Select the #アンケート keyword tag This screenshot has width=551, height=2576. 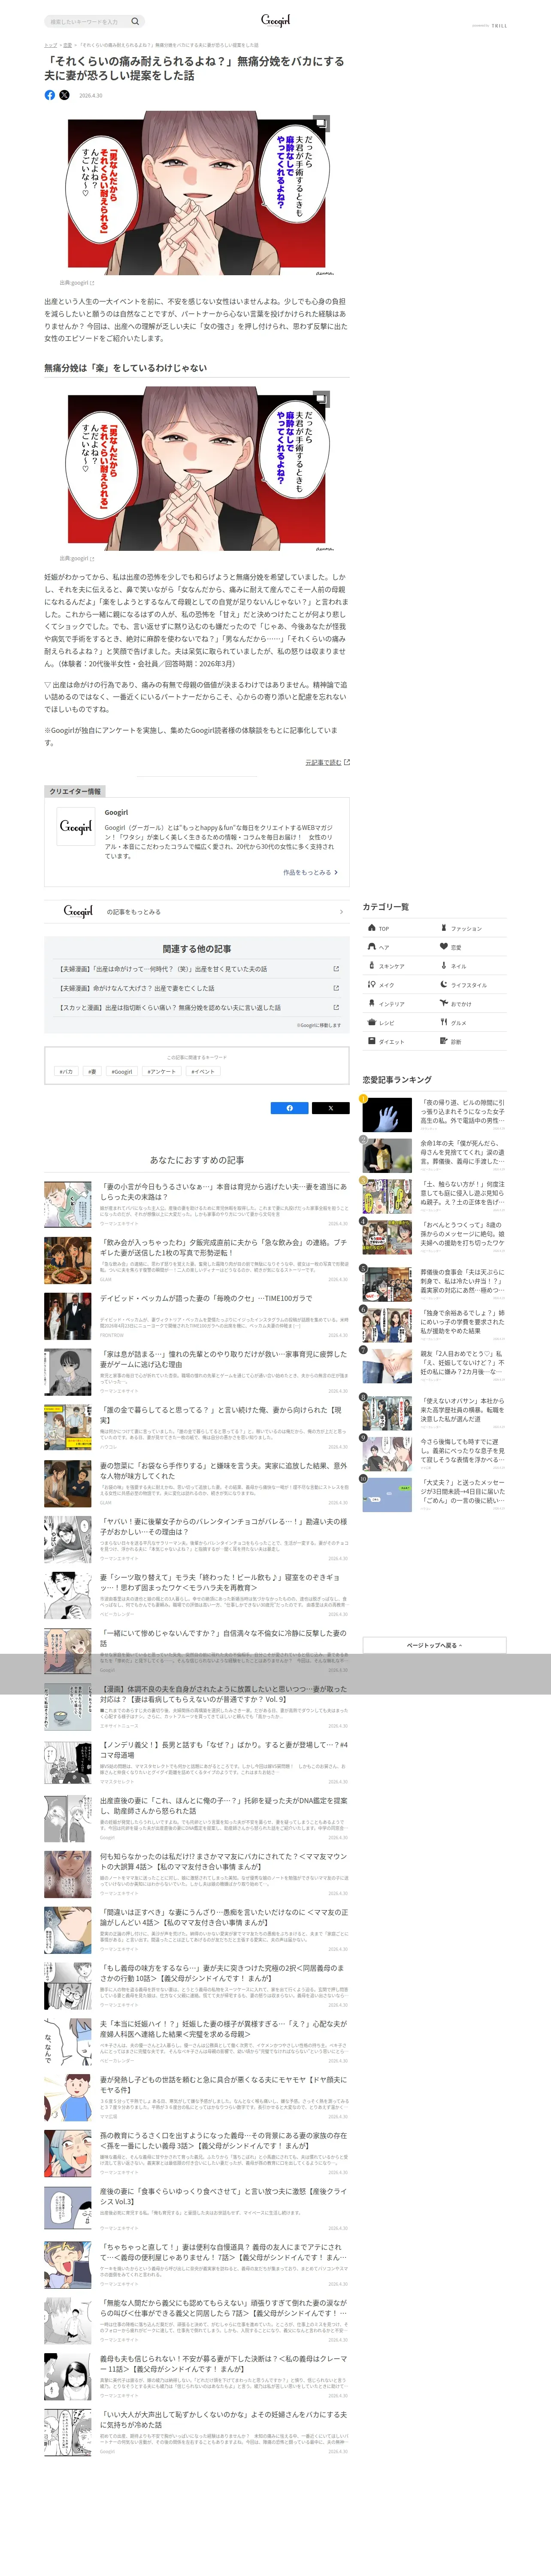162,1072
